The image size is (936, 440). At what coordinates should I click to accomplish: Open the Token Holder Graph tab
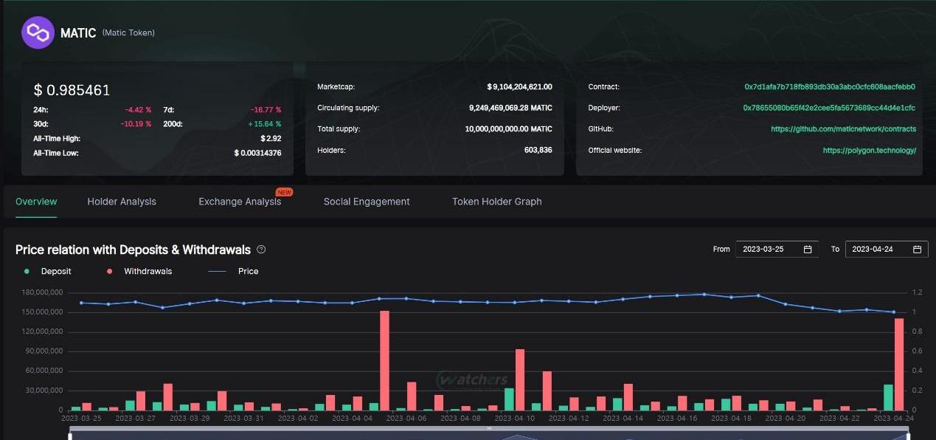[x=496, y=202]
